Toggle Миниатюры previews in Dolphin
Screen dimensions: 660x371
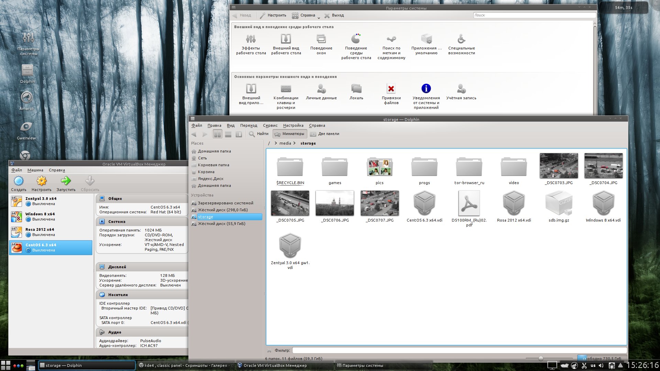point(289,134)
